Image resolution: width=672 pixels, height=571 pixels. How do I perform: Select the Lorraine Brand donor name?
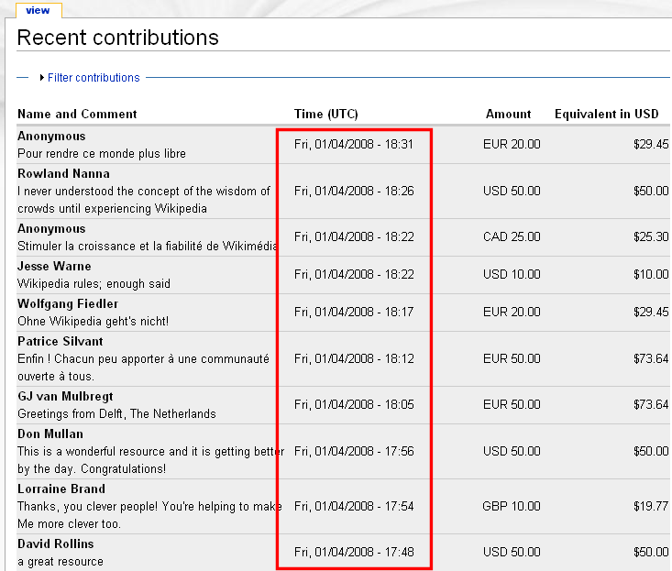click(61, 489)
